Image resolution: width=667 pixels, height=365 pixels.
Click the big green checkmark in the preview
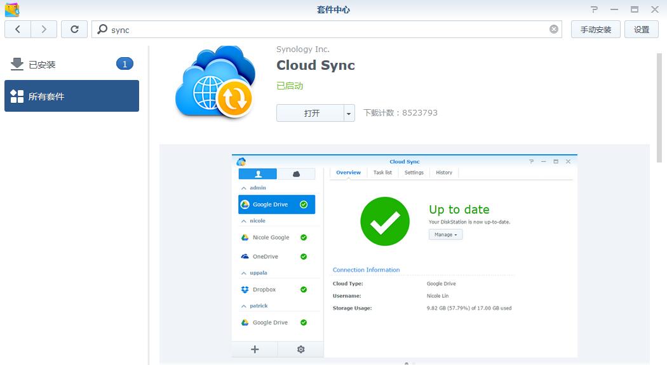[385, 221]
